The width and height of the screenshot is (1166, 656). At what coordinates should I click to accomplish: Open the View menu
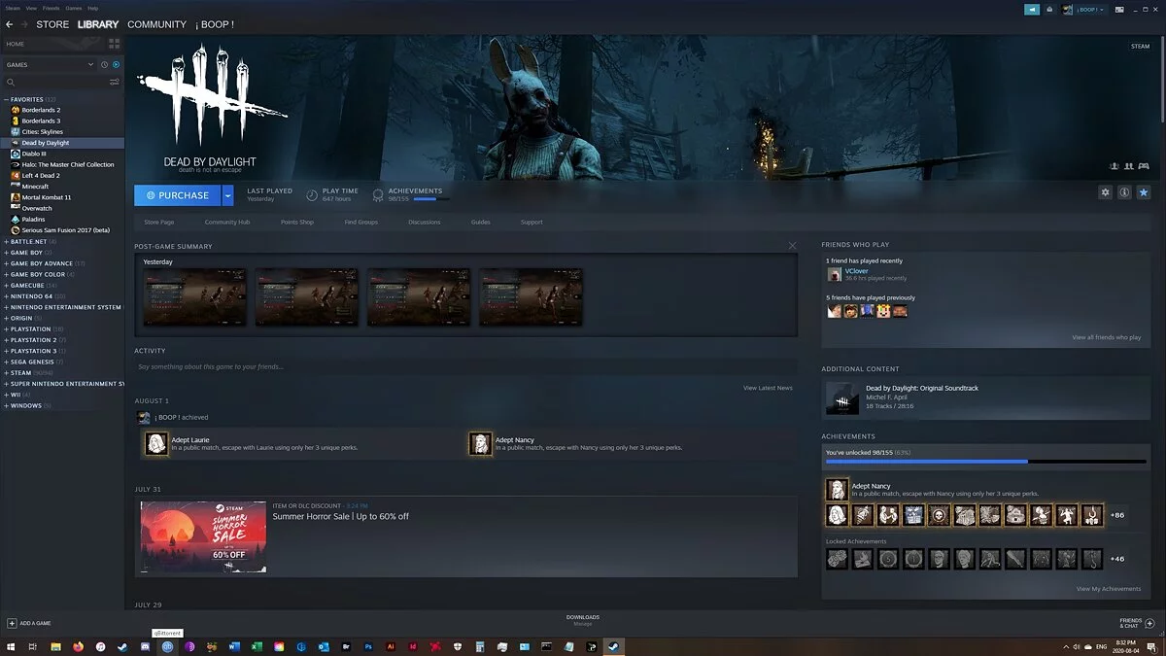pos(32,8)
